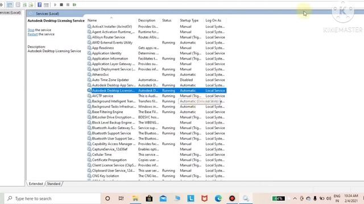Click the Show/Hide Console Tree toolbar icon
This screenshot has width=364, height=204.
(x=10, y=5)
